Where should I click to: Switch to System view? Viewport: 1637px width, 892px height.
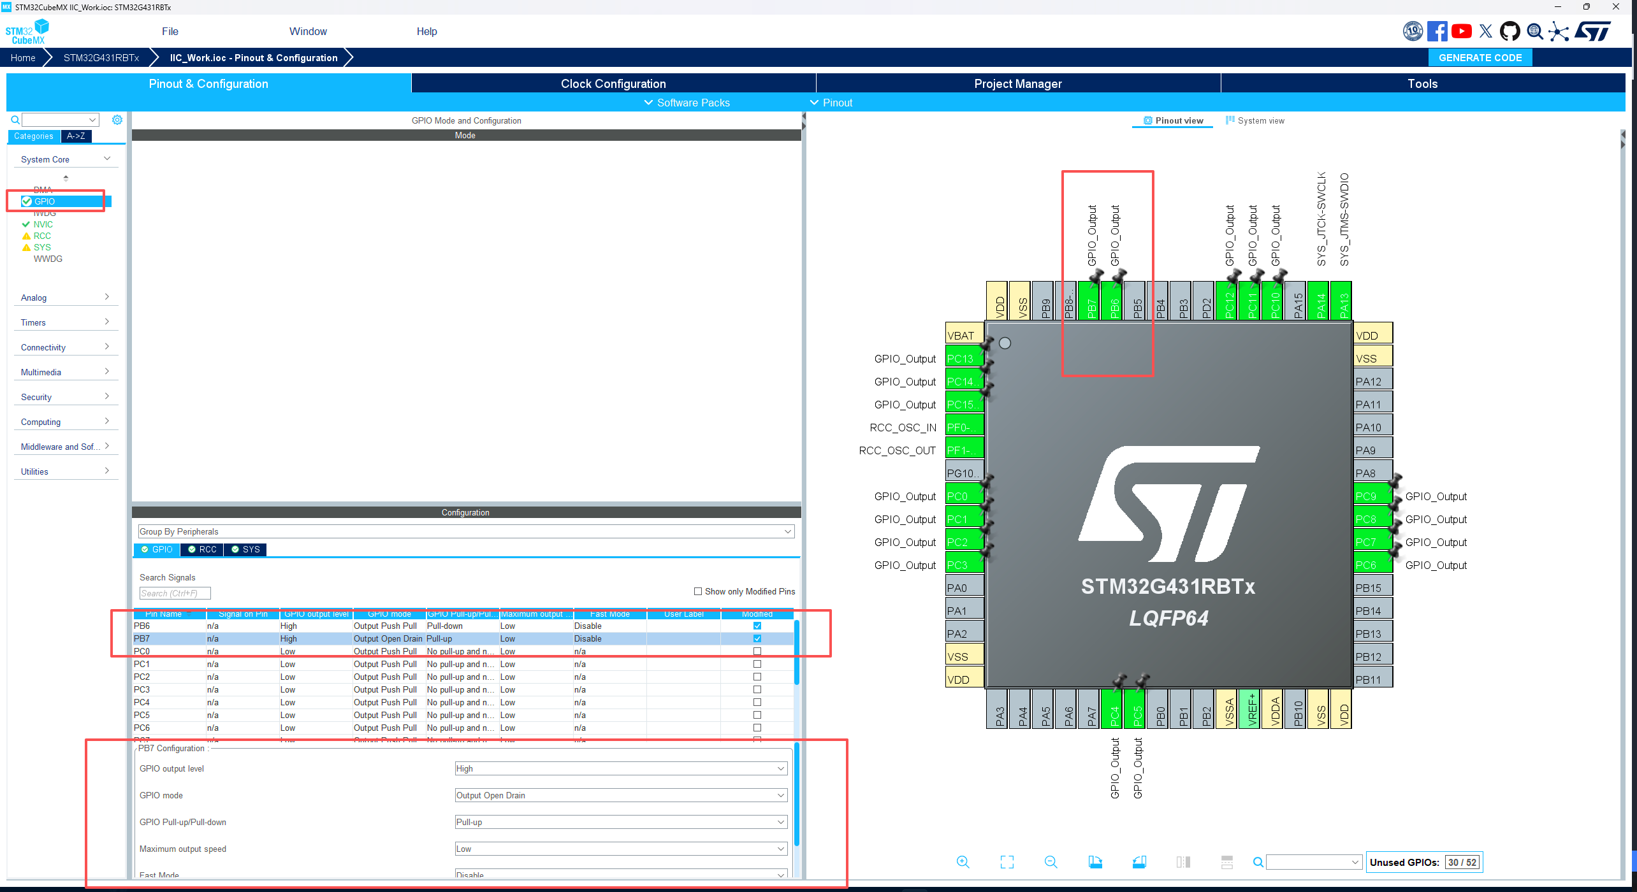[x=1255, y=120]
